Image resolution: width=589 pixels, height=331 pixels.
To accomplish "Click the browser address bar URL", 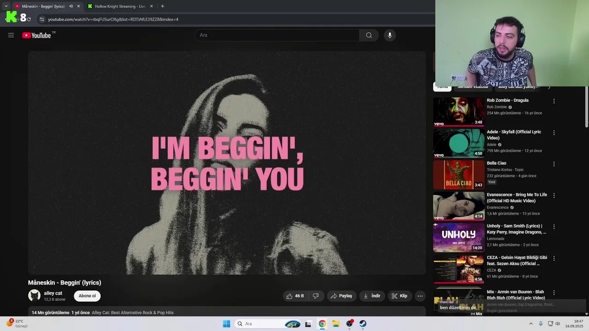I will click(113, 19).
